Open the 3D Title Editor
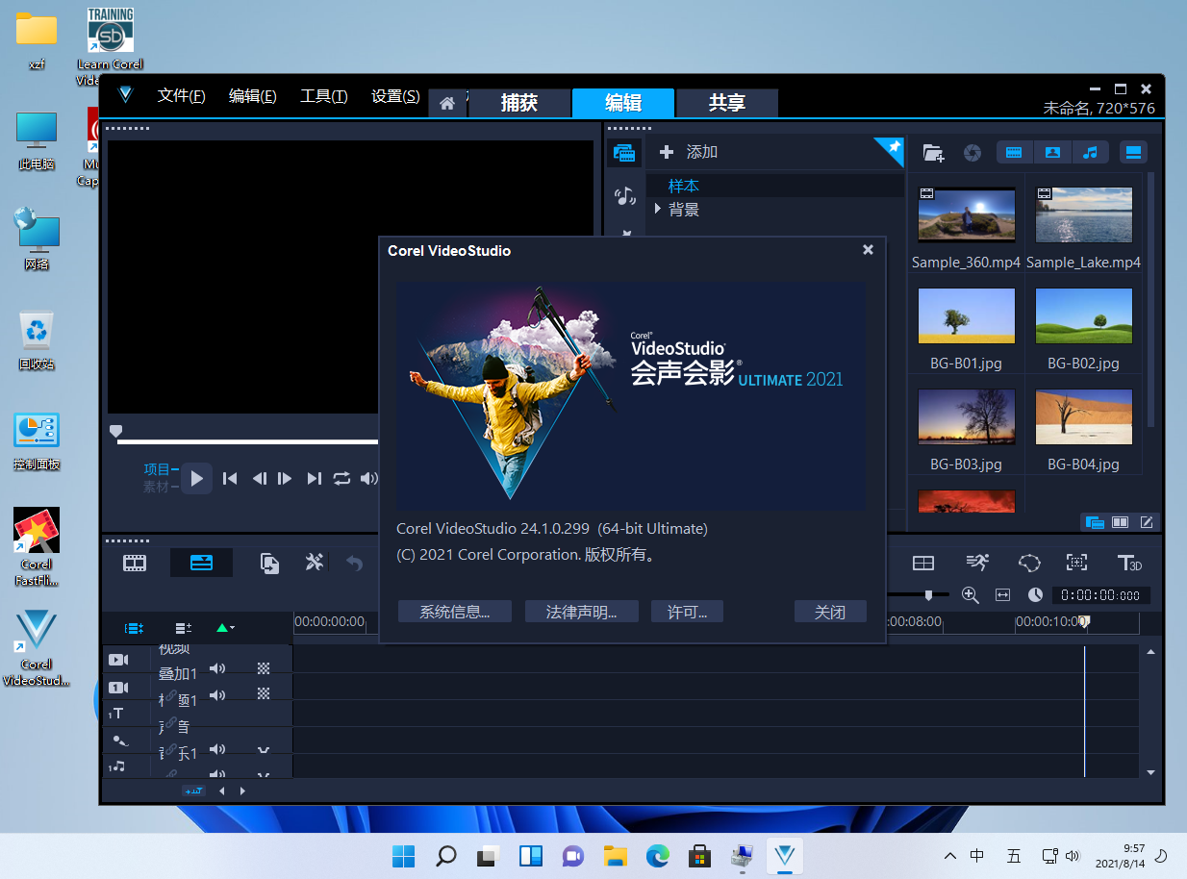The image size is (1187, 879). pyautogui.click(x=1129, y=563)
